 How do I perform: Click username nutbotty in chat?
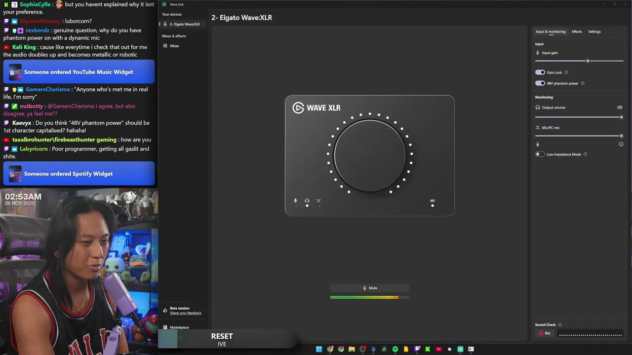coord(32,106)
